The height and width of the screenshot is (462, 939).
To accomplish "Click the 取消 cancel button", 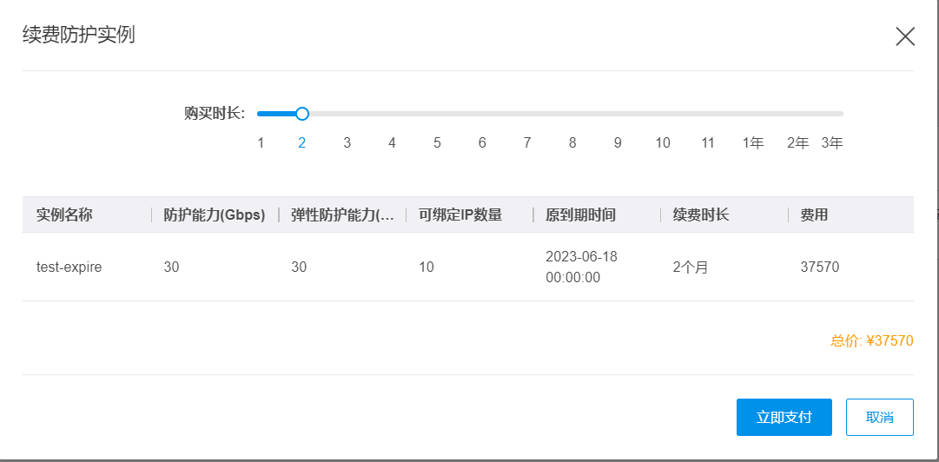I will click(x=879, y=417).
